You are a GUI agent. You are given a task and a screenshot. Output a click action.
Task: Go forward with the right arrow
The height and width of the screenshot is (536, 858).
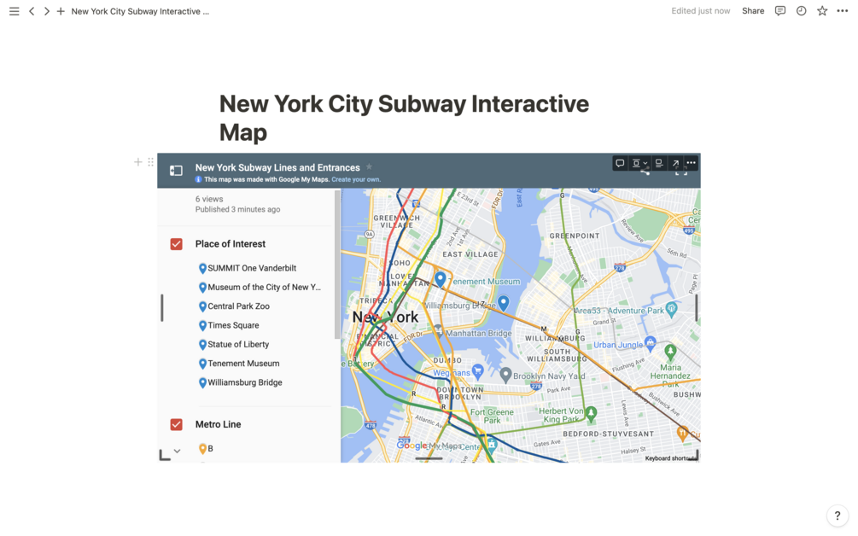(46, 11)
